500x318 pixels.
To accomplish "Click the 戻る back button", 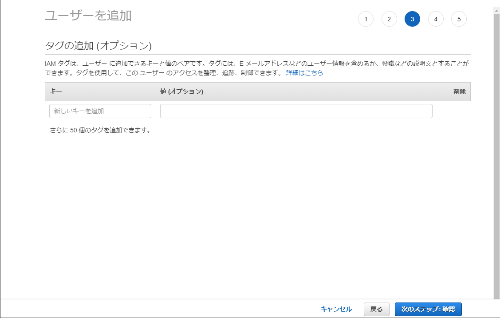I will point(376,309).
